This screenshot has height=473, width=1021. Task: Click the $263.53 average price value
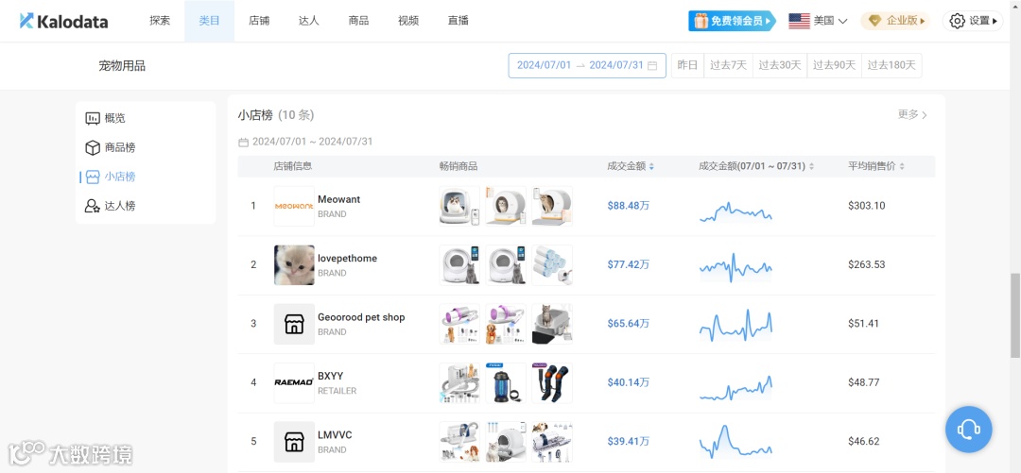pos(867,264)
